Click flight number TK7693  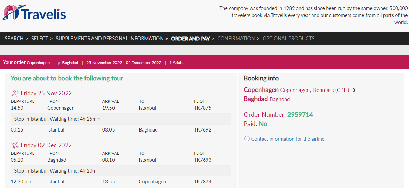(203, 160)
